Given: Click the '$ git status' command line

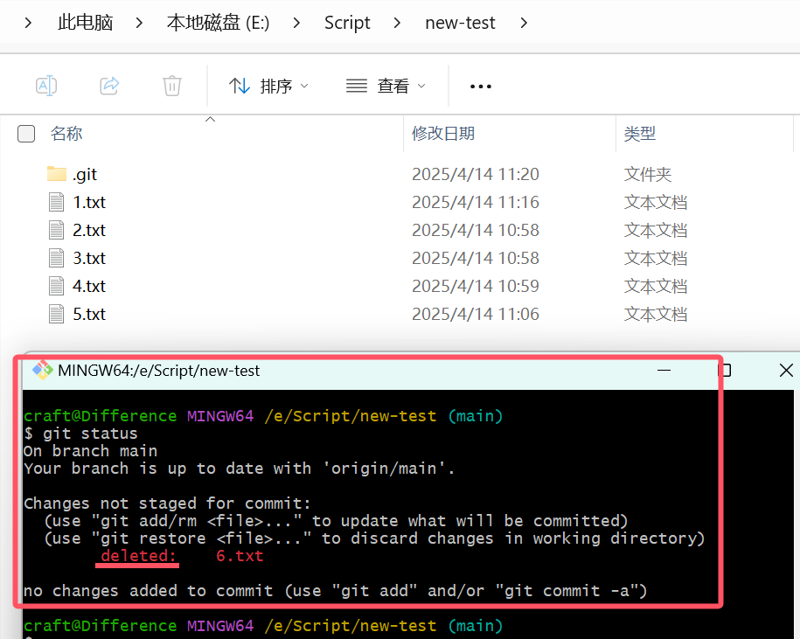Looking at the screenshot, I should click(x=80, y=434).
